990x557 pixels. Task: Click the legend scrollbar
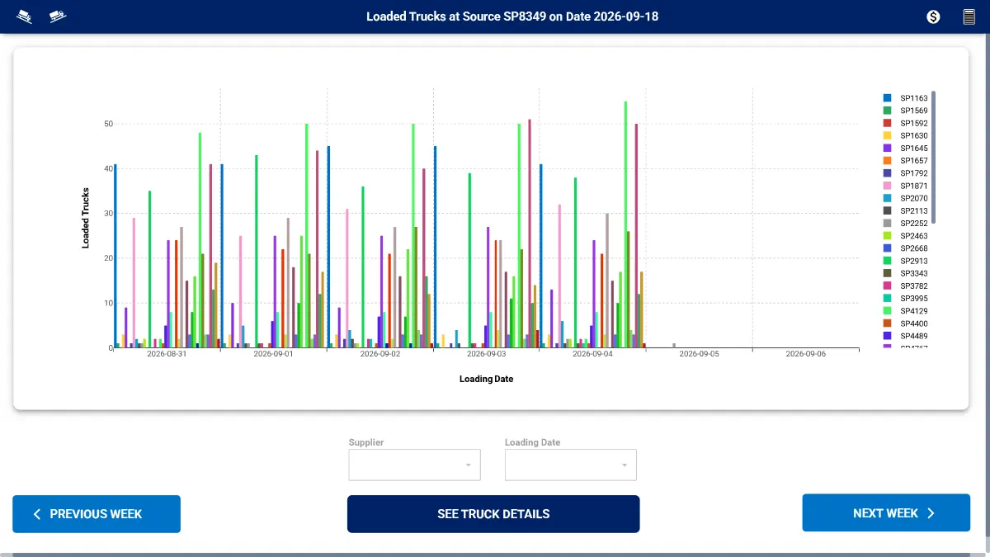934,157
